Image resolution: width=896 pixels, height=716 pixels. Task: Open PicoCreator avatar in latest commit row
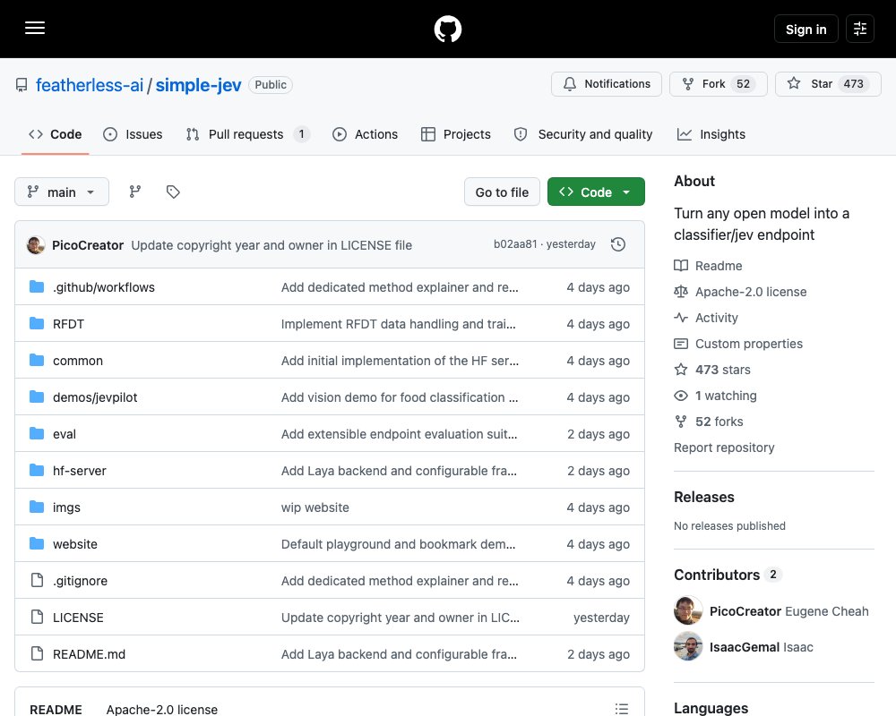36,245
